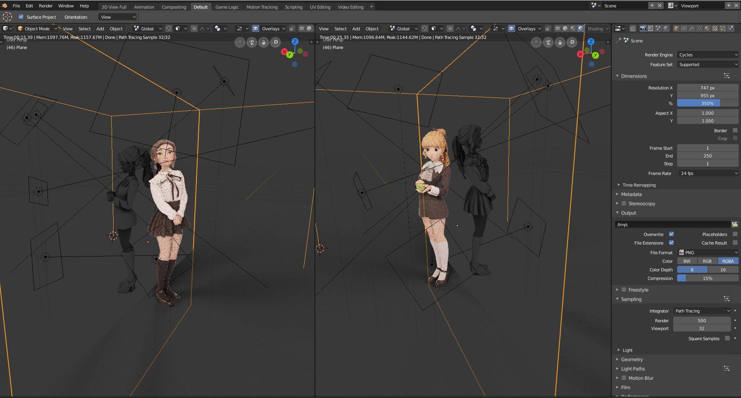Open the Render Engine Cycles dropdown
Screen dimensions: 741x398
[708, 55]
